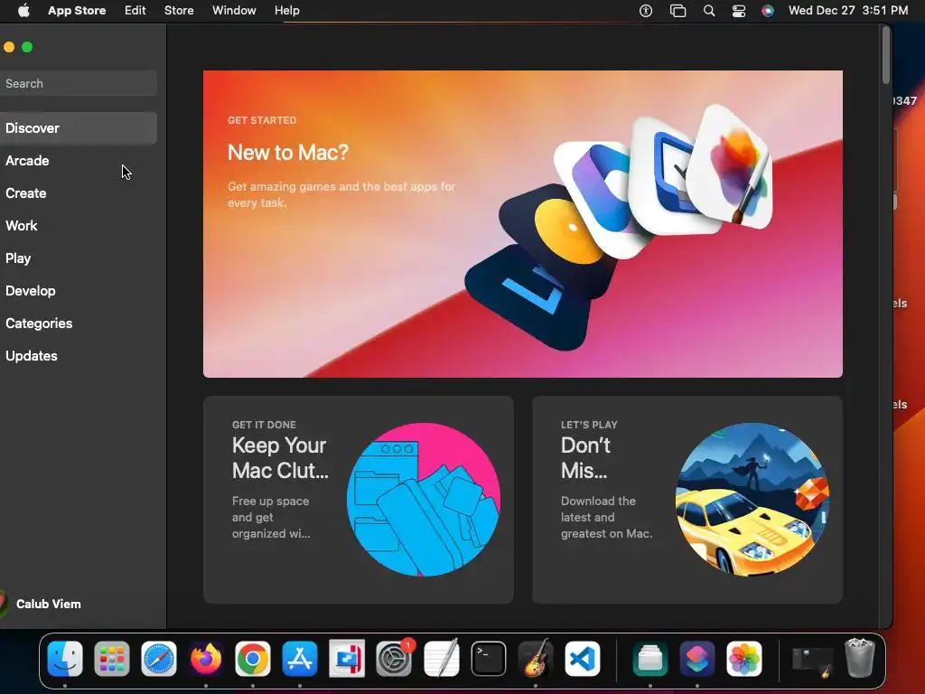Open Launchpad from the Dock
This screenshot has width=925, height=694.
[x=111, y=659]
